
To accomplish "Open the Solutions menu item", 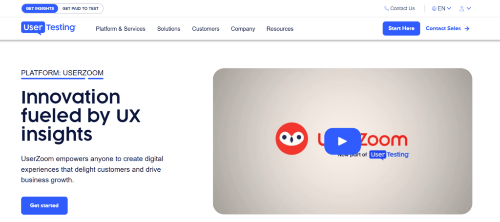I will (168, 29).
